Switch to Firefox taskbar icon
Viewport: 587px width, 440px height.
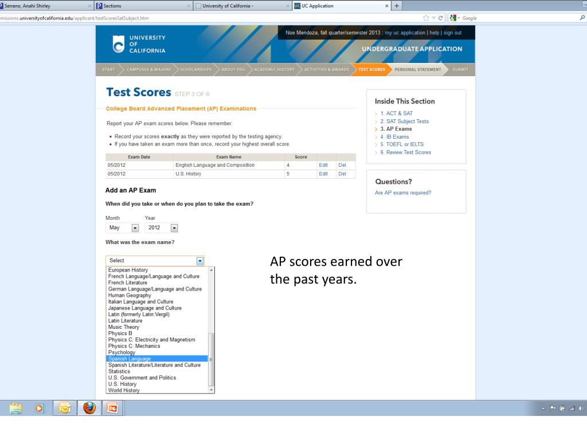pos(89,408)
